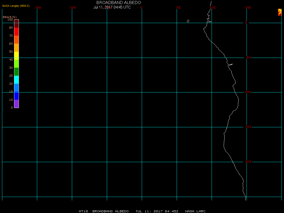The height and width of the screenshot is (213, 284).
Task: Click the legend value '80'
Action: [x=11, y=28]
